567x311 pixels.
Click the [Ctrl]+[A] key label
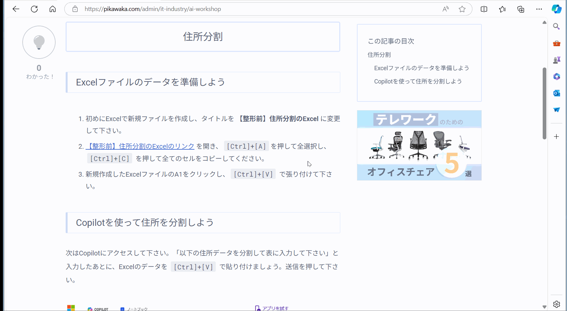246,146
